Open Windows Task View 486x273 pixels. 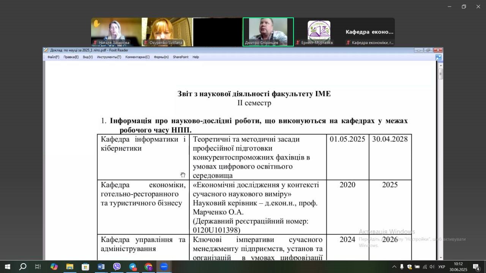38,267
